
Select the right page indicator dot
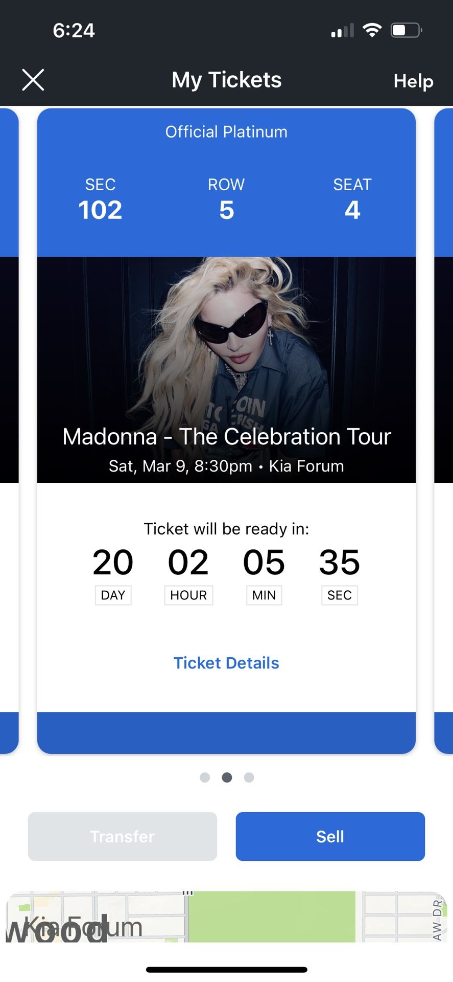[x=249, y=777]
